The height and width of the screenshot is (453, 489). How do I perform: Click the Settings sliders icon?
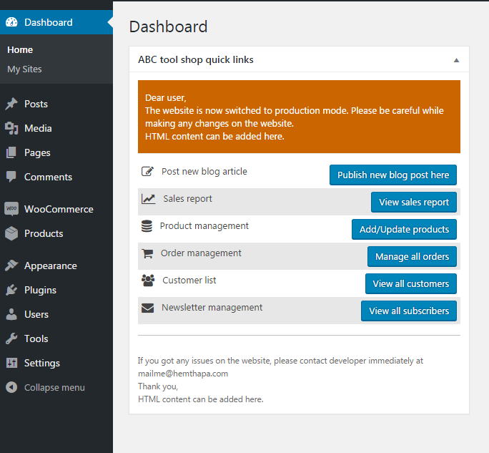12,363
